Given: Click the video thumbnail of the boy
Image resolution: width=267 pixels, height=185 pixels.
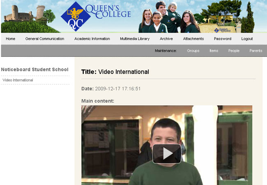Looking at the screenshot, I should pyautogui.click(x=167, y=145).
